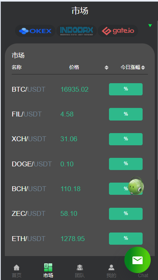This screenshot has width=158, height=280.
Task: Switch to the 市场 bottom tab
Action: click(48, 271)
